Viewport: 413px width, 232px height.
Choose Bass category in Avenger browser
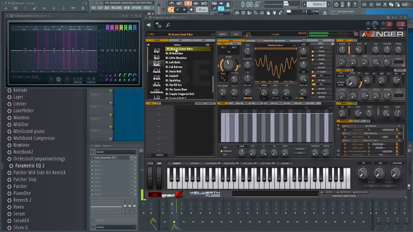pyautogui.click(x=156, y=58)
